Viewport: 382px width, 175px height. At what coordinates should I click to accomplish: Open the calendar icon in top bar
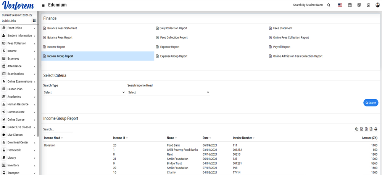(x=350, y=5)
